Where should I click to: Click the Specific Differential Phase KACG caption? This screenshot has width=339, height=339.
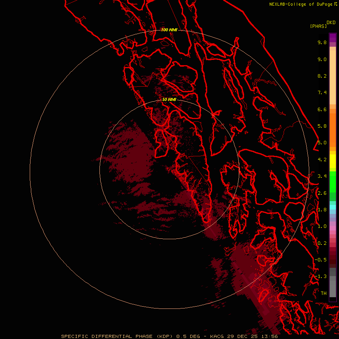(169, 336)
